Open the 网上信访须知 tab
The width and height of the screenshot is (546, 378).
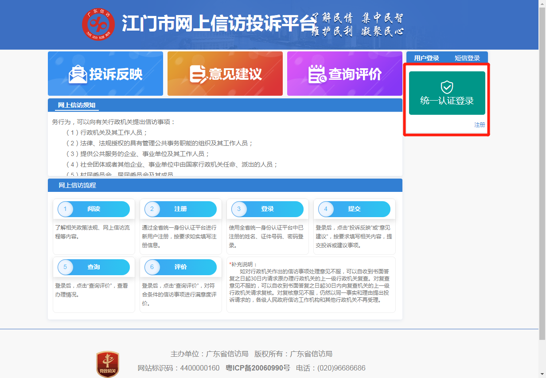(77, 105)
